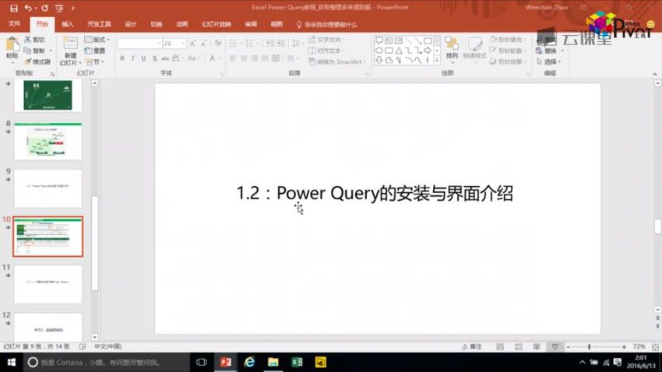662x372 pixels.
Task: Toggle strikethrough text (abc)
Action: click(x=165, y=58)
